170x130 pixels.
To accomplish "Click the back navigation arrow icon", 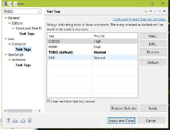I will [x=146, y=11].
